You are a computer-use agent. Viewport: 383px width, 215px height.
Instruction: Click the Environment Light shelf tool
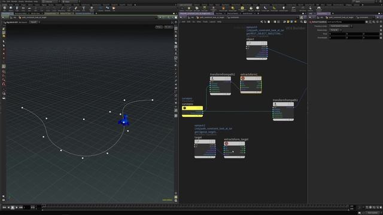(242, 9)
